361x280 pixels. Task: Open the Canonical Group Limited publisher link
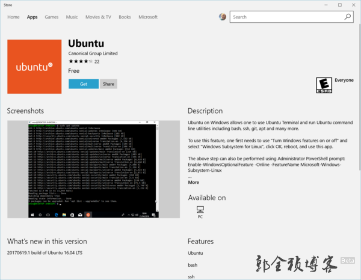tap(93, 53)
